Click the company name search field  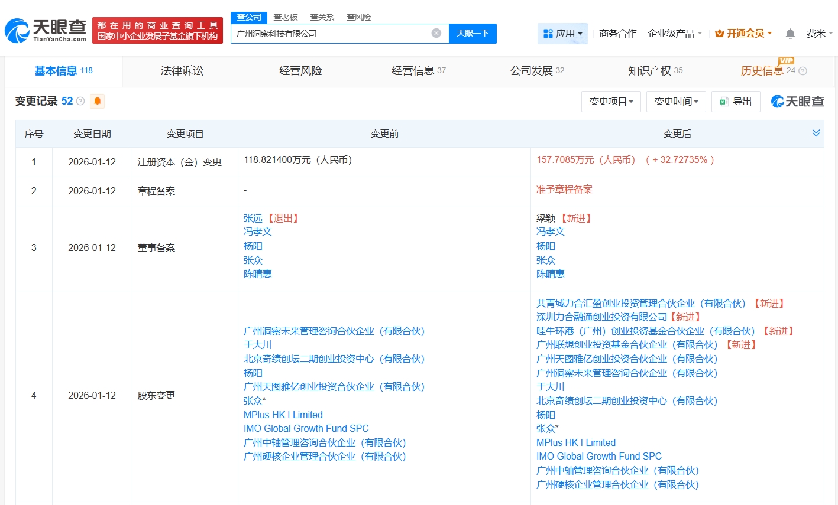(x=331, y=34)
